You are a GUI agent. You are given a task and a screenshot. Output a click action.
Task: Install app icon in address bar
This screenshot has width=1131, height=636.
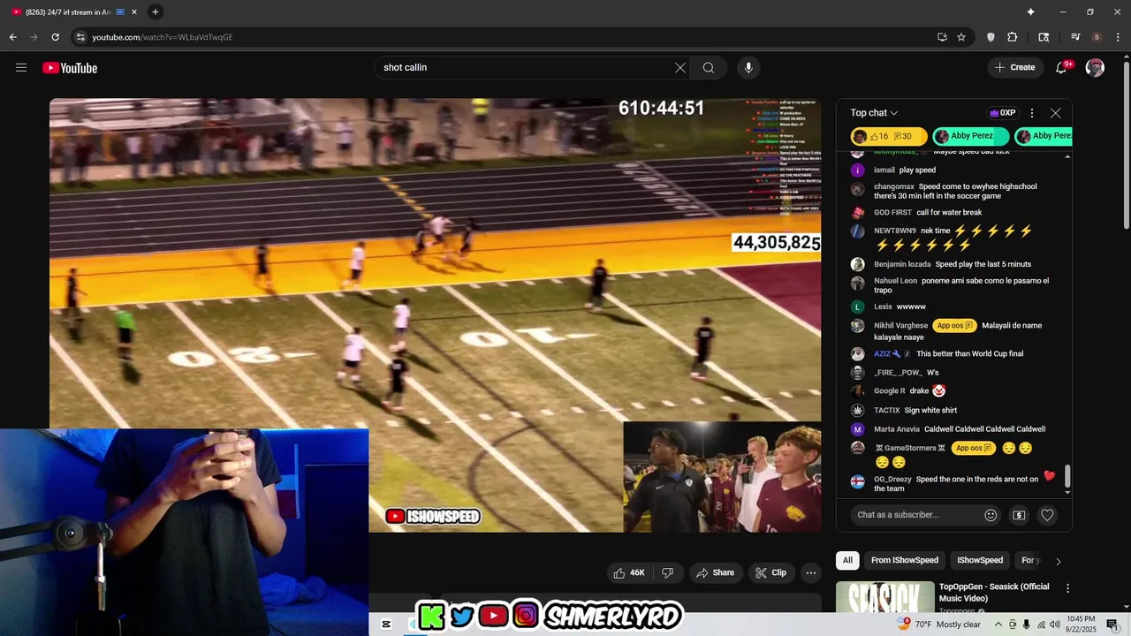[x=942, y=37]
